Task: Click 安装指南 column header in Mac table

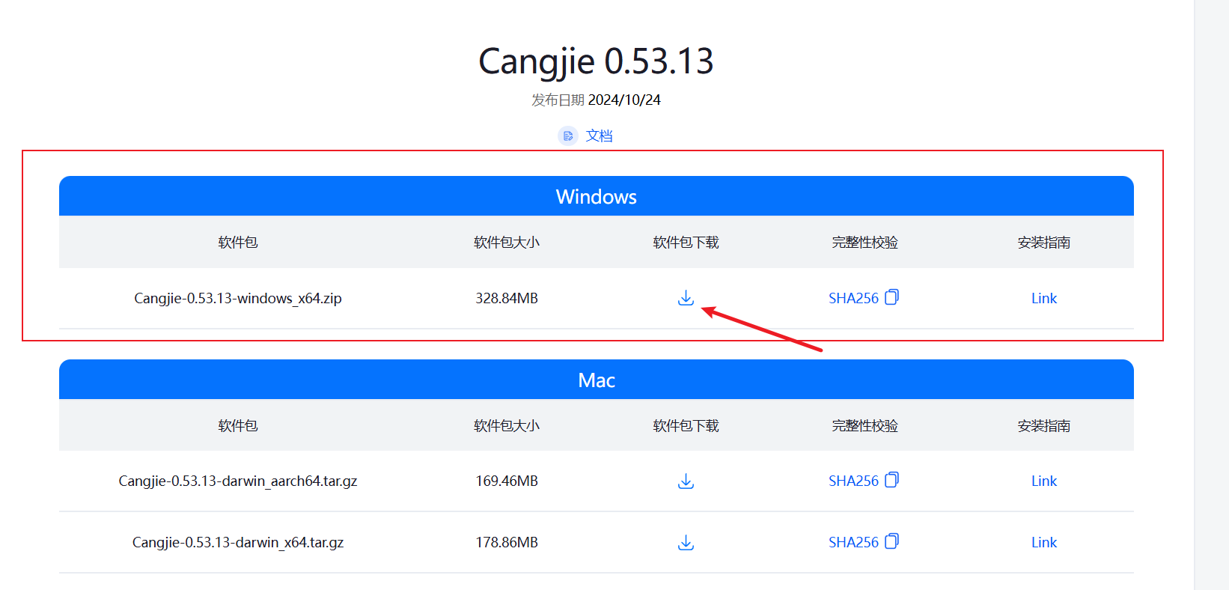Action: coord(1044,425)
